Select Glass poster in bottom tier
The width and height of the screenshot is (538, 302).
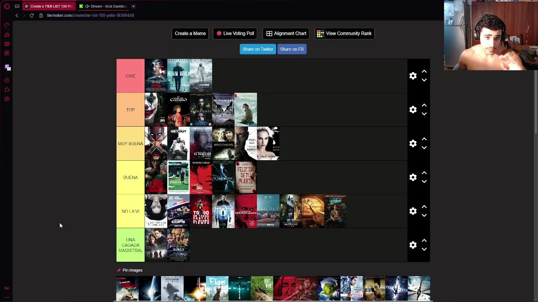[x=178, y=245]
